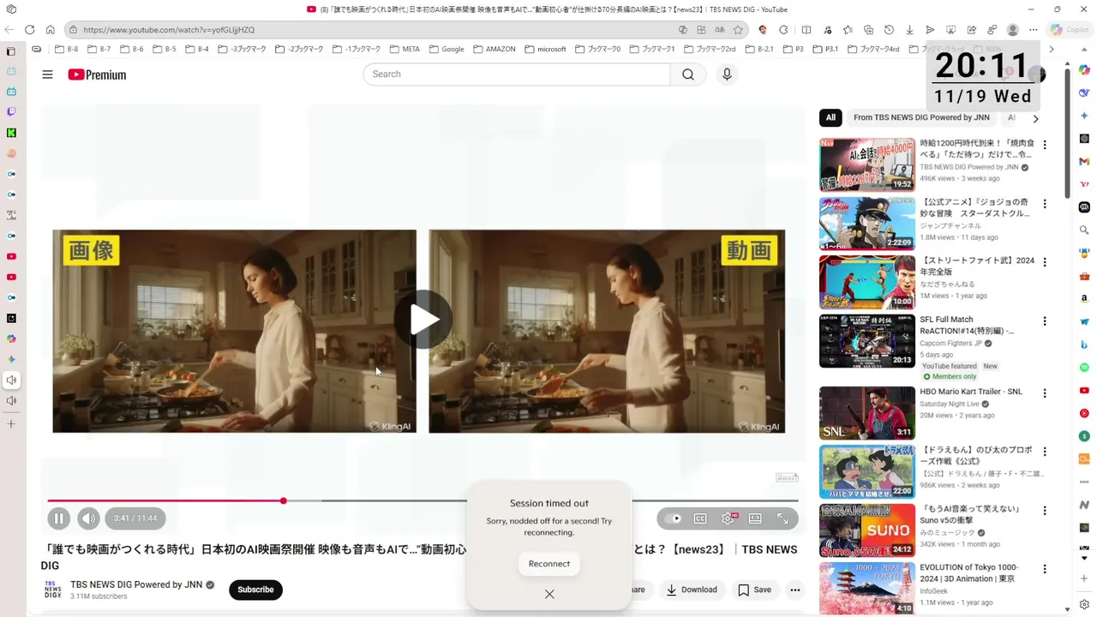This screenshot has height=617, width=1097.
Task: Open browser Downloads arrow icon
Action: (x=909, y=29)
